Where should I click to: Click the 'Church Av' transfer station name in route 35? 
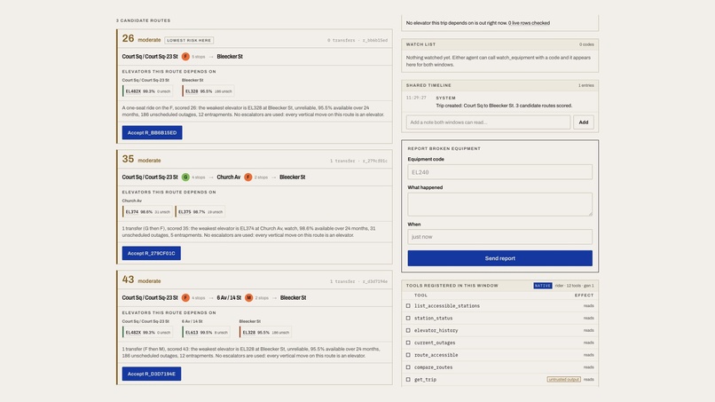229,177
